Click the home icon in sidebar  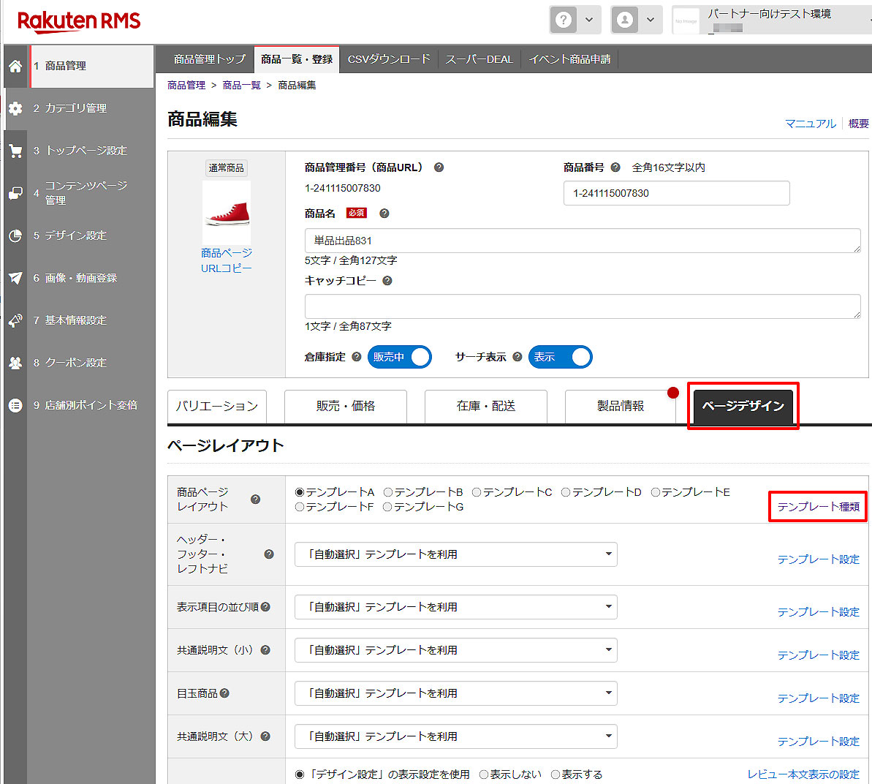click(x=15, y=66)
